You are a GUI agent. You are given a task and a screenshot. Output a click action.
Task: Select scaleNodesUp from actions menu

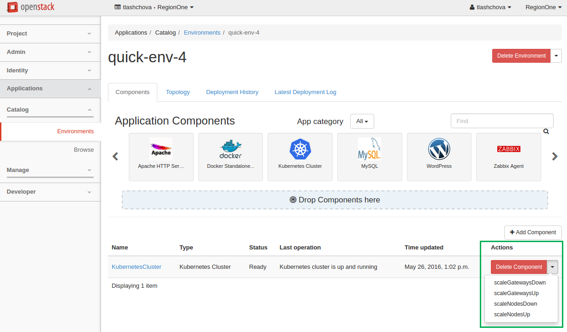512,314
